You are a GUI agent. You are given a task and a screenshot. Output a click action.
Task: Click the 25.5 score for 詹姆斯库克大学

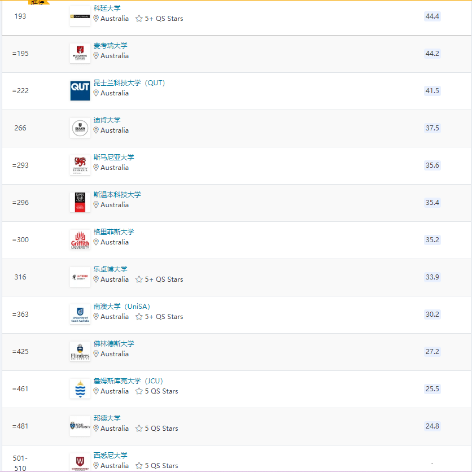pos(432,389)
